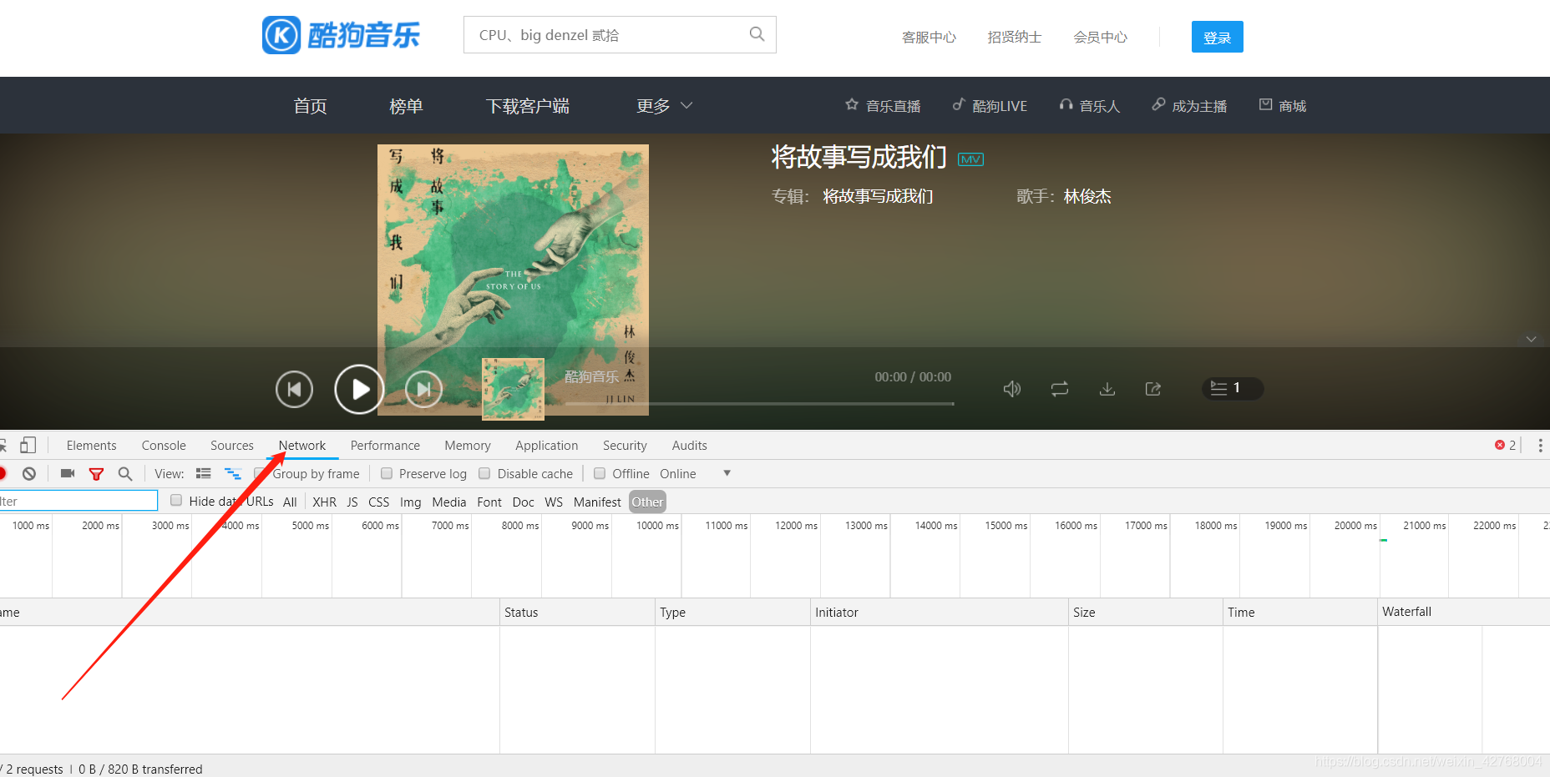Expand the 更多 navigation dropdown

click(665, 106)
